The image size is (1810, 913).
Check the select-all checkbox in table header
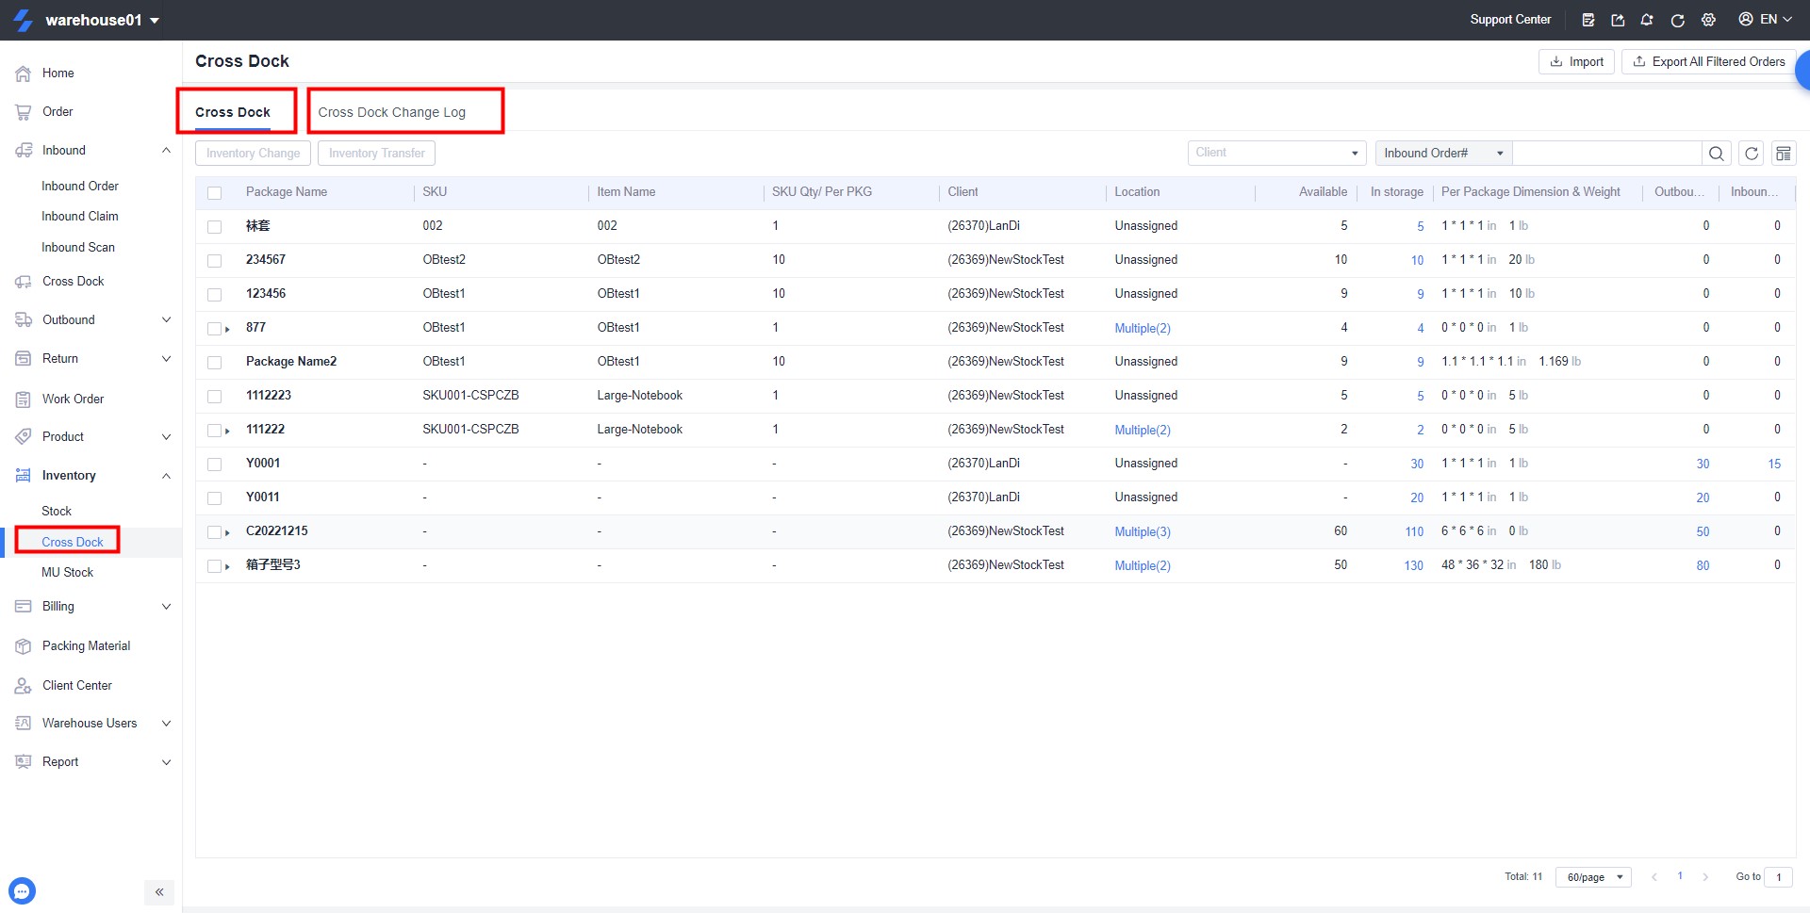point(214,192)
